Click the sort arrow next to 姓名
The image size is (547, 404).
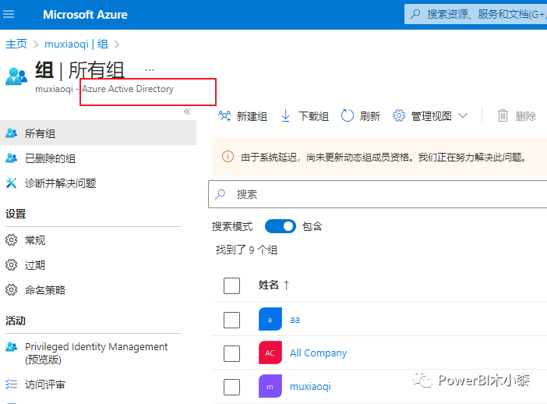pyautogui.click(x=287, y=285)
